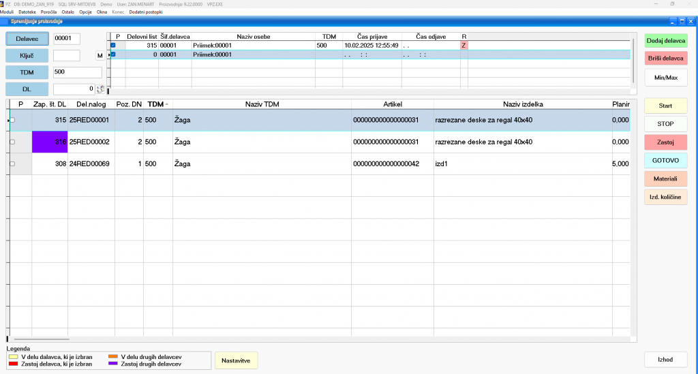Image resolution: width=698 pixels, height=374 pixels.
Task: Click the small M button beside Ključ
Action: (x=100, y=55)
